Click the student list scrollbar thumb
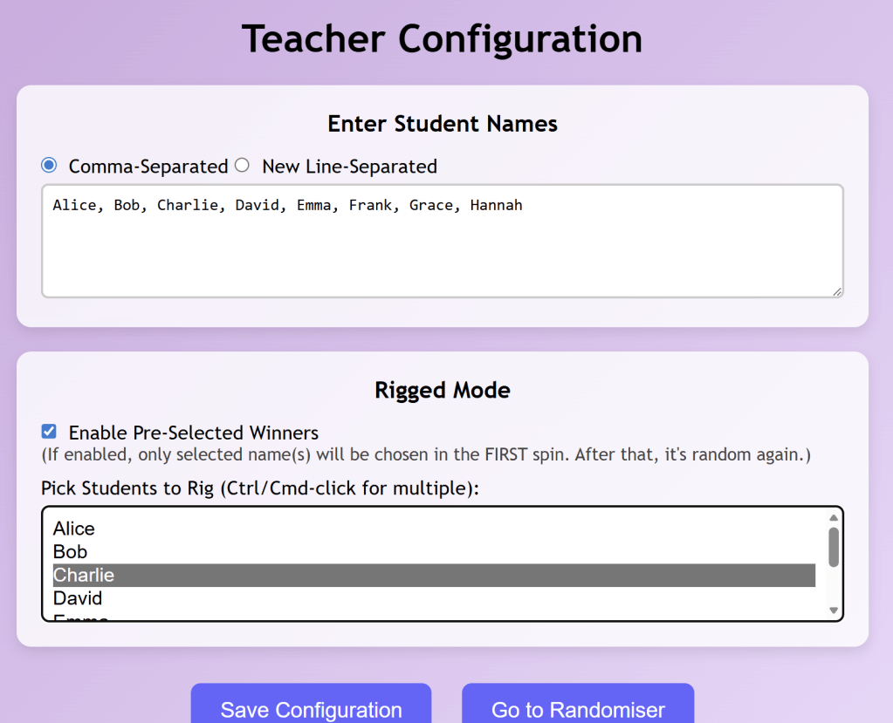Viewport: 893px width, 723px height. 833,547
